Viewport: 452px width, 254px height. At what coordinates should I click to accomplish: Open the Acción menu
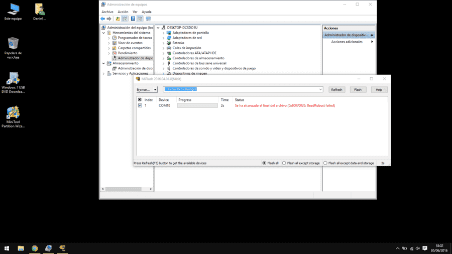coord(123,12)
